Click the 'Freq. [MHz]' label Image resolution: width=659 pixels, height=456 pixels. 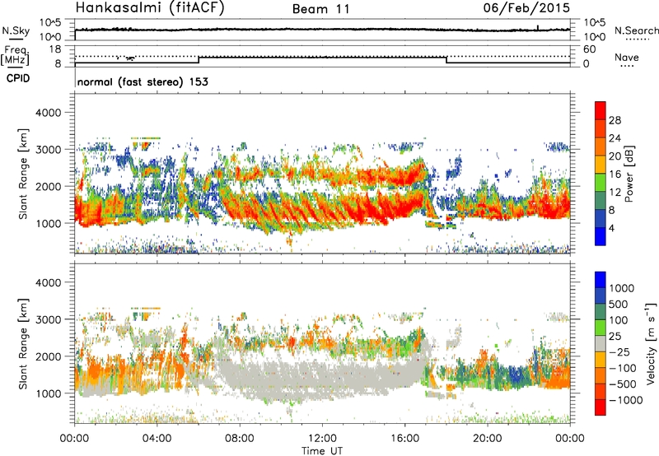point(15,56)
